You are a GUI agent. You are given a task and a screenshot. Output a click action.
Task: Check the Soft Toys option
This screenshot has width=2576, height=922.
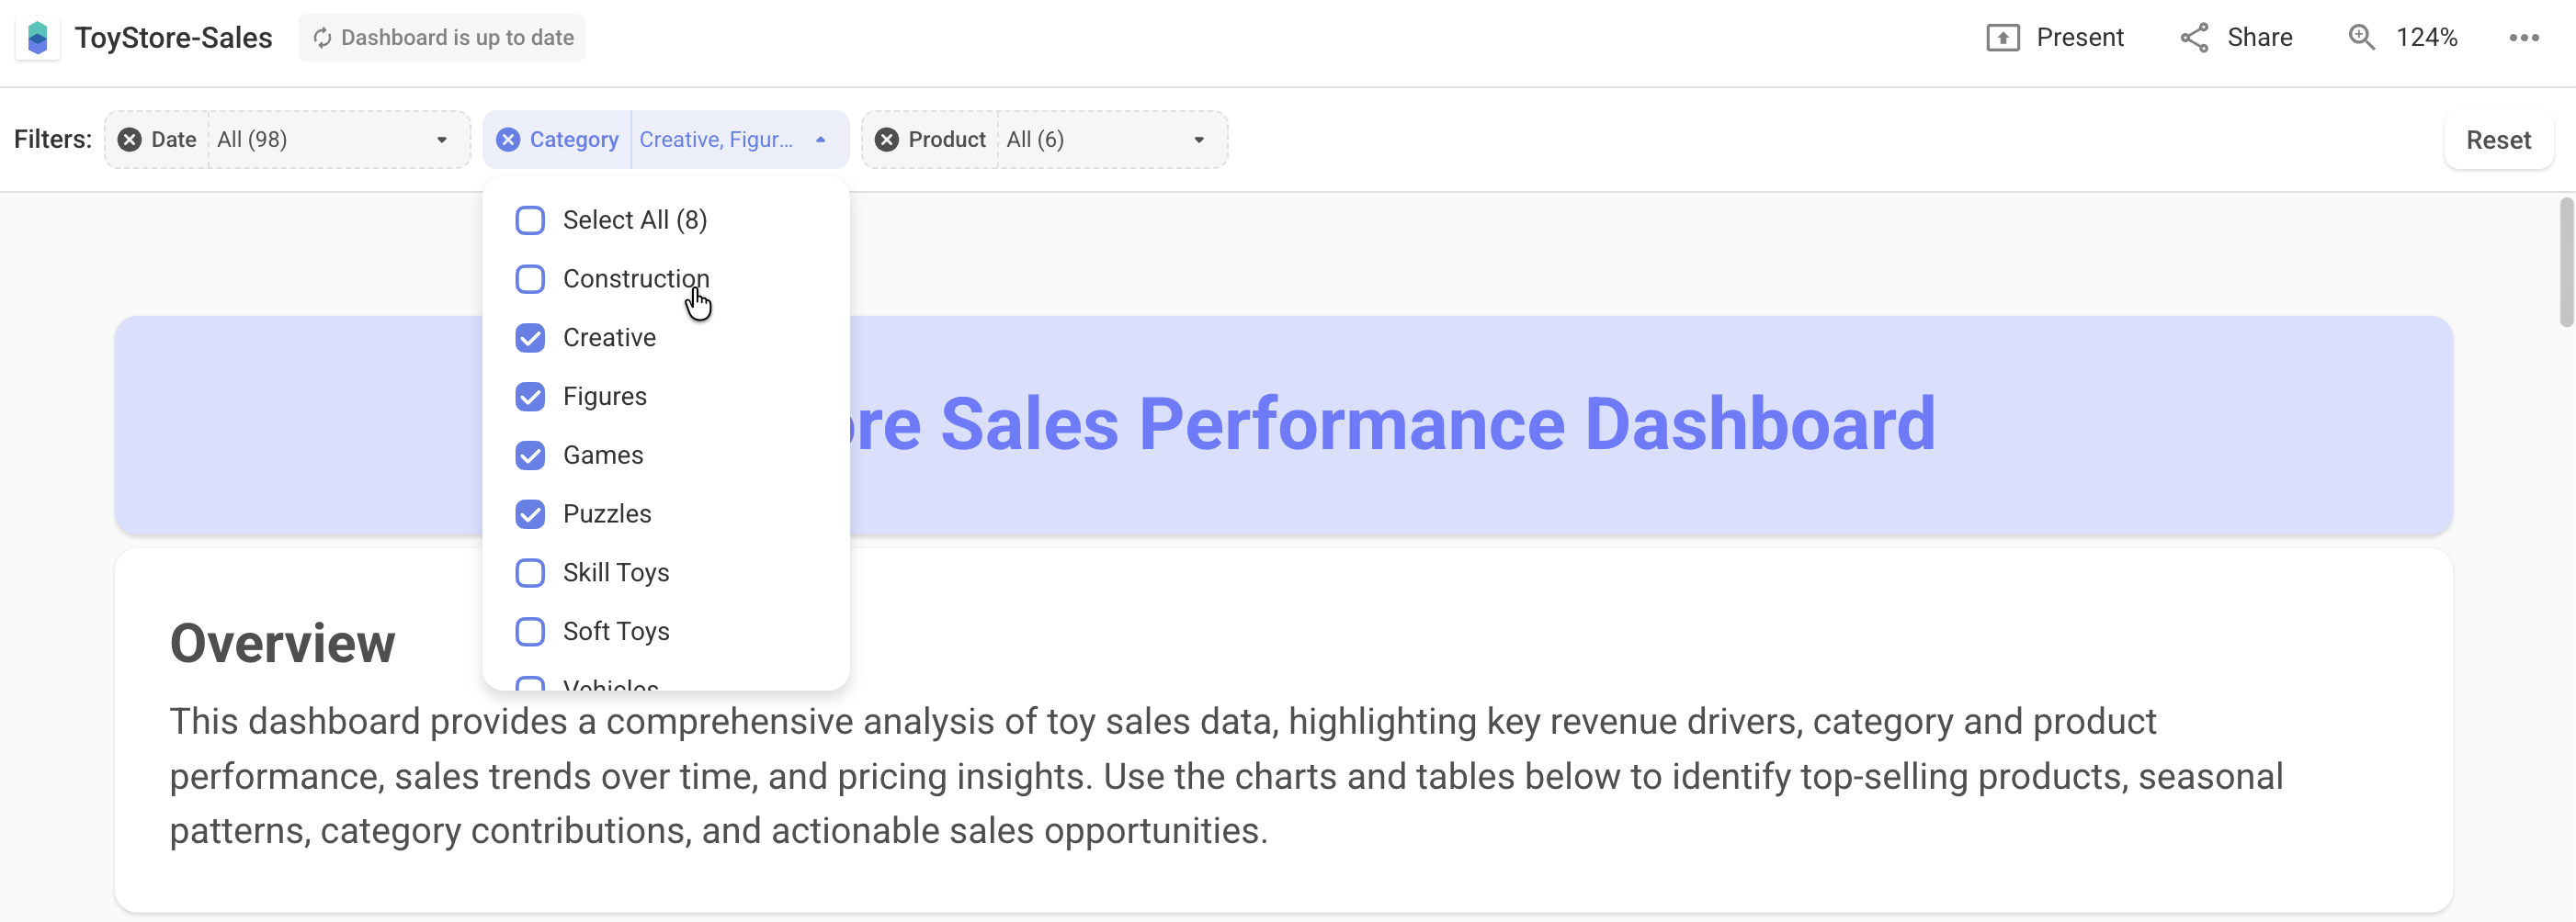click(530, 631)
